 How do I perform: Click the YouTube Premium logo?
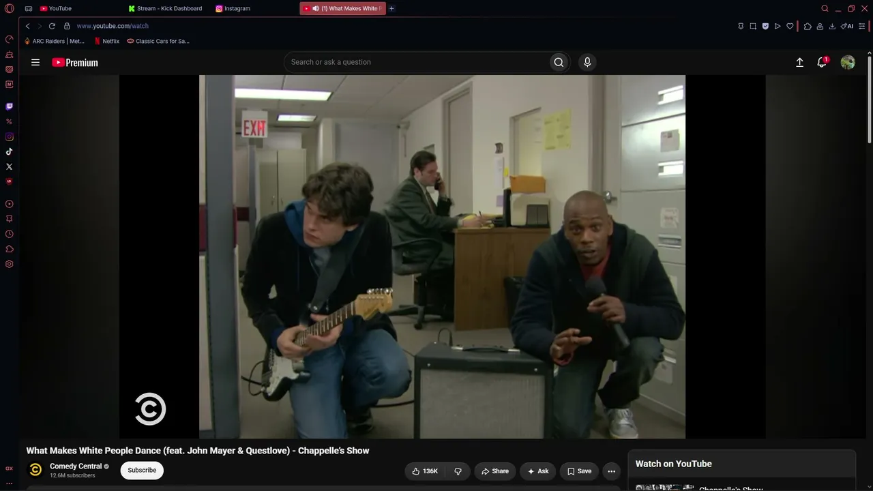pyautogui.click(x=75, y=62)
